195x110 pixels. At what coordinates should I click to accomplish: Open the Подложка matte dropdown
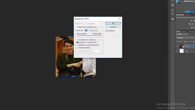[x=92, y=24]
